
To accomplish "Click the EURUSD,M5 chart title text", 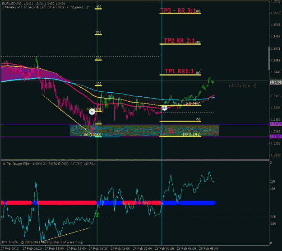I will tap(12, 4).
